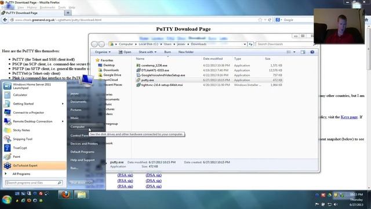Click the taskbar clock and date
Screen dimensions: 371x209
point(357,200)
